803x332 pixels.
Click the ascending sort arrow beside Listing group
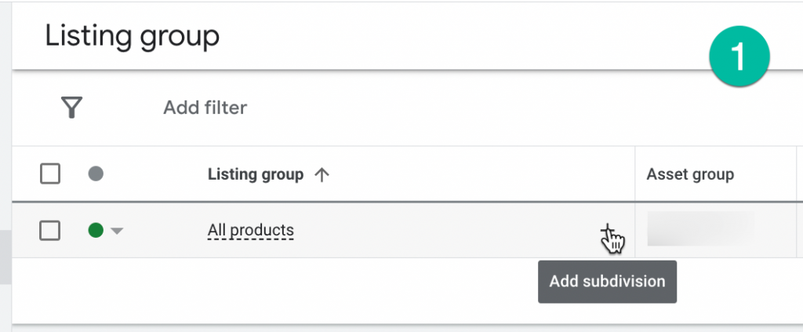(x=321, y=175)
